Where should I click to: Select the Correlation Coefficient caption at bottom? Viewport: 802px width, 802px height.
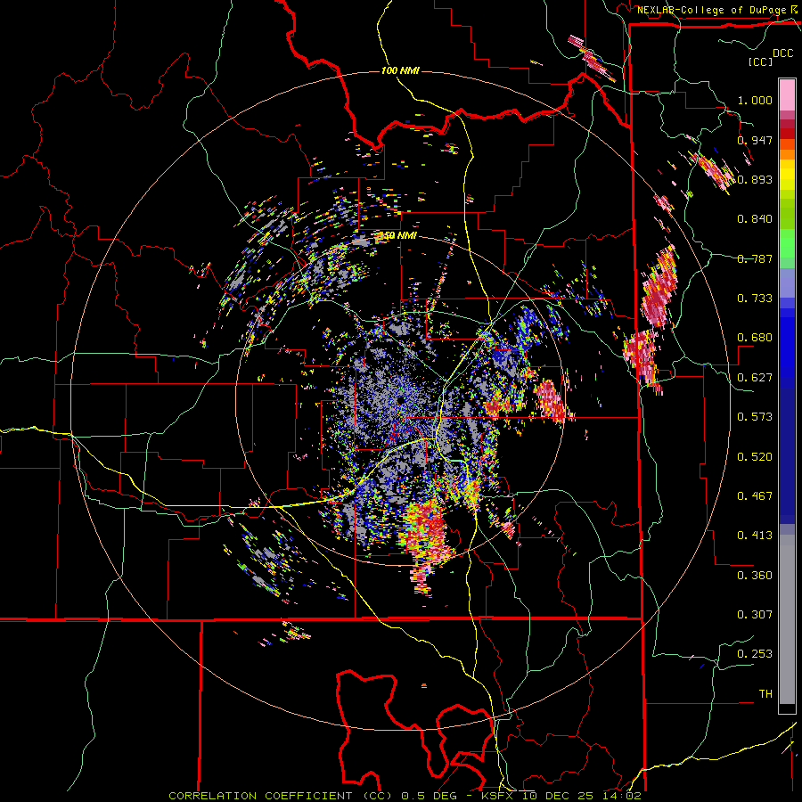pyautogui.click(x=404, y=796)
